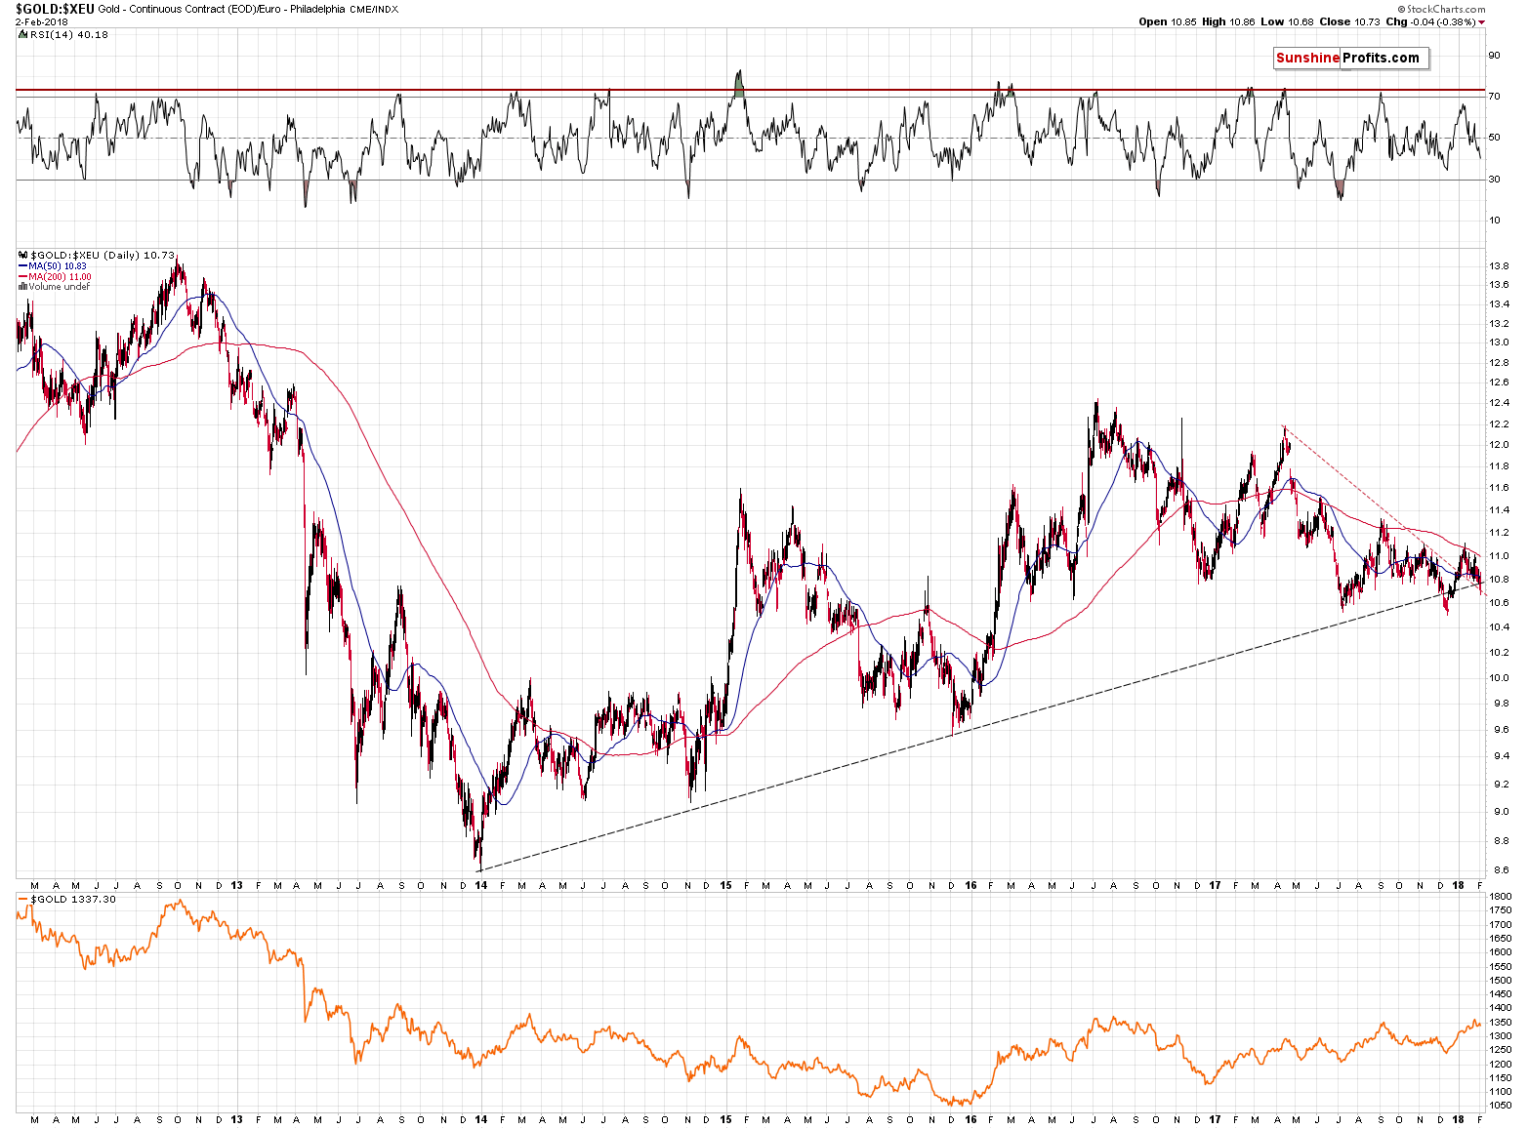The width and height of the screenshot is (1528, 1129).
Task: Click the 50 level label on RSI axis
Action: coord(1494,138)
